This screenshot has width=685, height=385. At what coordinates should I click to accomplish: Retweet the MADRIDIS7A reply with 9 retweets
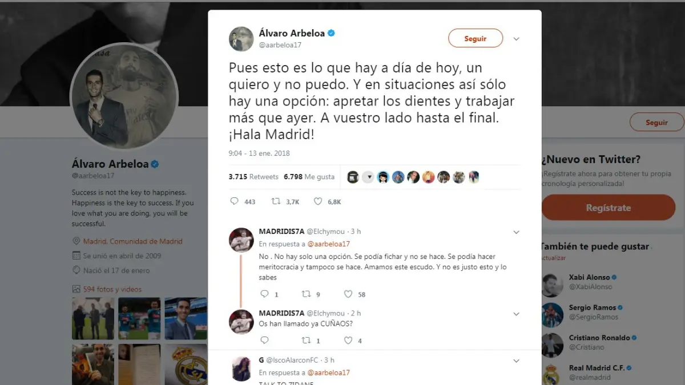tap(306, 294)
